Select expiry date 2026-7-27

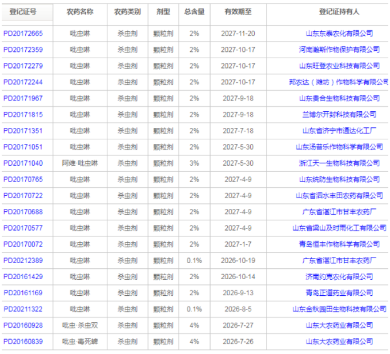(x=238, y=325)
